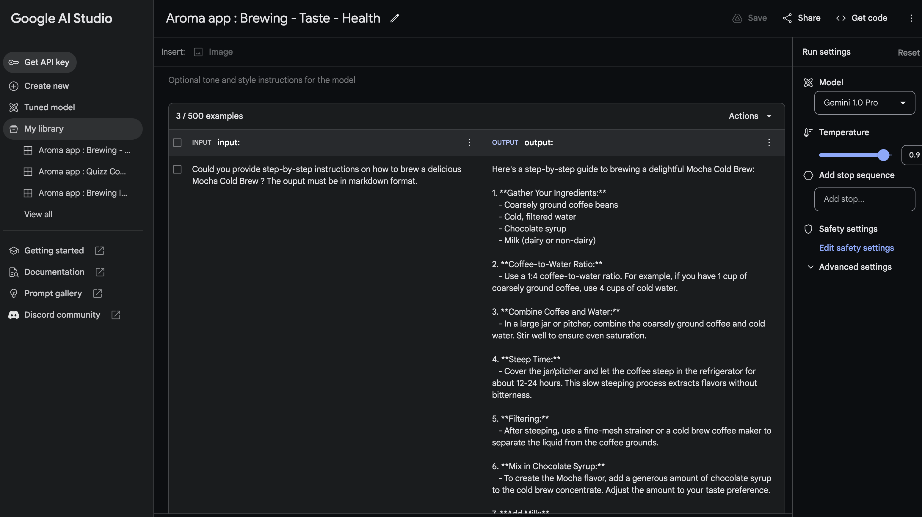This screenshot has height=517, width=922.
Task: Open the Gemini 1.0 Pro model selector
Action: [x=864, y=103]
